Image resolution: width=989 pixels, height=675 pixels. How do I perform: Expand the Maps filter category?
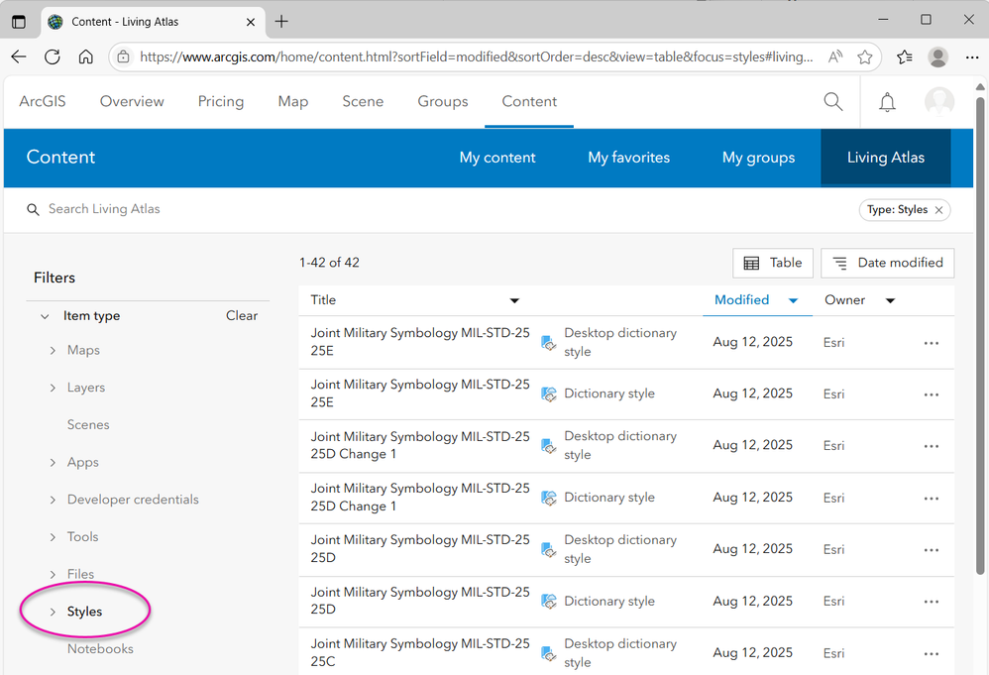tap(54, 351)
